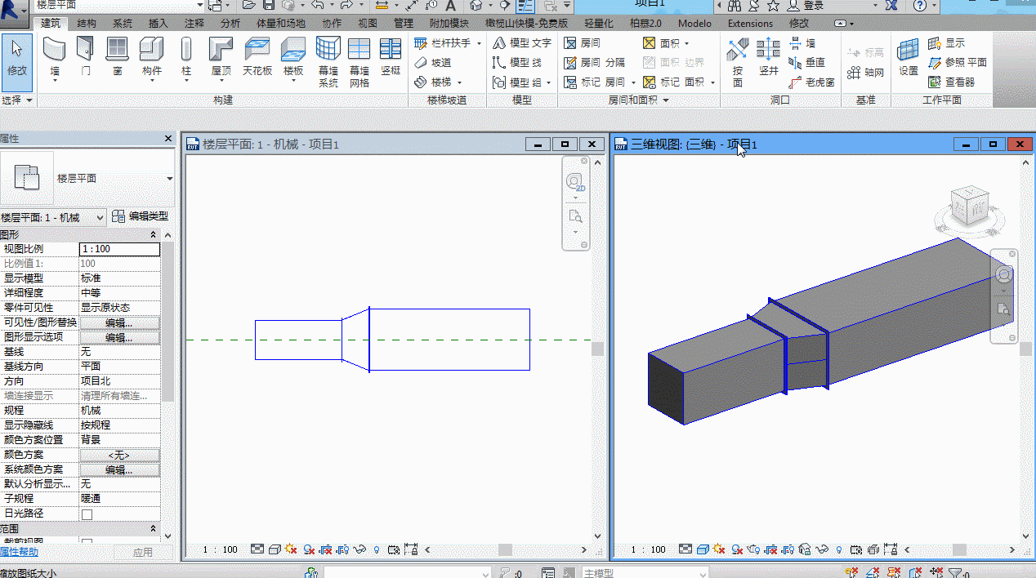Select the 参照 平面 reference plane tool
The image size is (1036, 578).
coord(958,62)
